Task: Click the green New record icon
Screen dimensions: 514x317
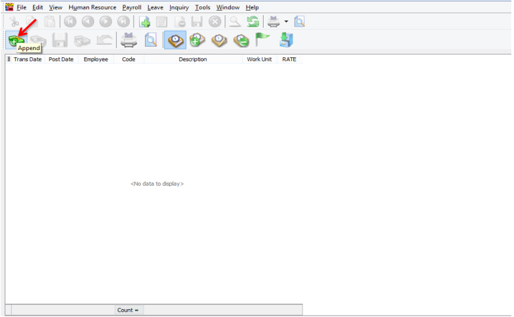Action: [145, 22]
